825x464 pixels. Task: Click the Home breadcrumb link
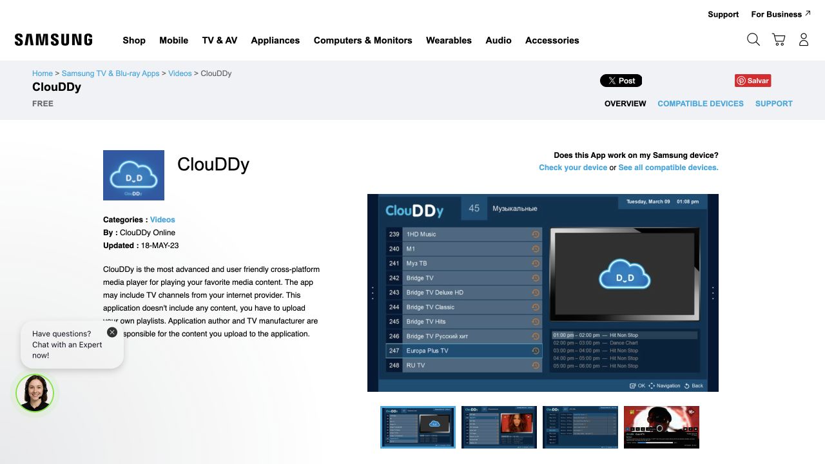(x=43, y=73)
